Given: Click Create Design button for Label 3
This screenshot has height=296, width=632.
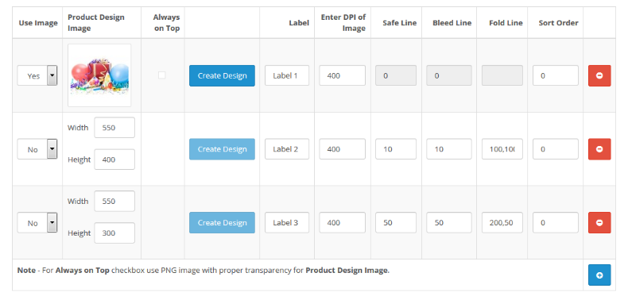Looking at the screenshot, I should point(222,222).
